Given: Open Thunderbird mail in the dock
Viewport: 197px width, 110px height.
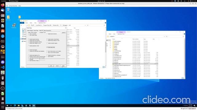Looking at the screenshot, I should 3,10.
